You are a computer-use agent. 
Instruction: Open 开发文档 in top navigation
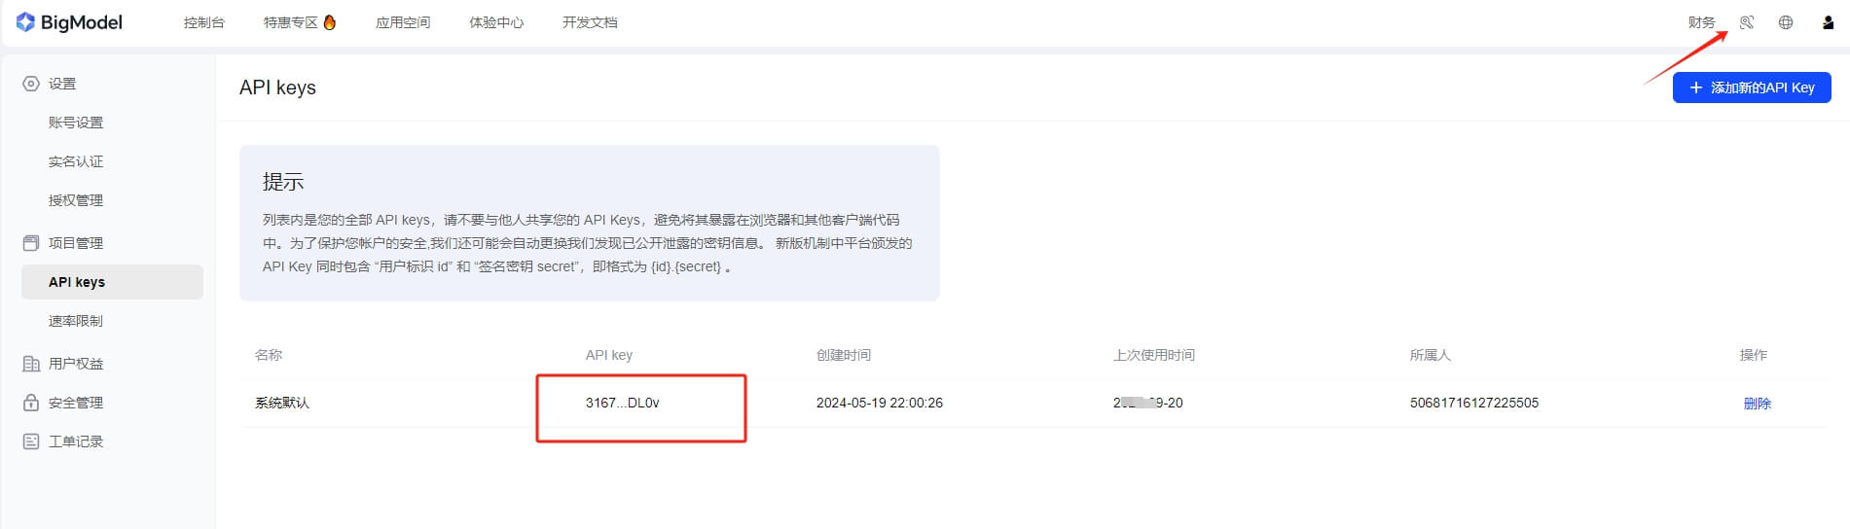pyautogui.click(x=590, y=22)
